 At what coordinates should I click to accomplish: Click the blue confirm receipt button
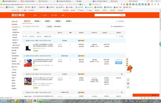coord(119,63)
